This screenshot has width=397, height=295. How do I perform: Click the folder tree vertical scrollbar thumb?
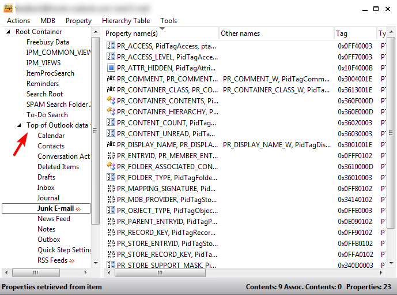[96, 130]
